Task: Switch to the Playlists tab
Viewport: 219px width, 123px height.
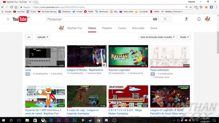Action: tap(107, 28)
